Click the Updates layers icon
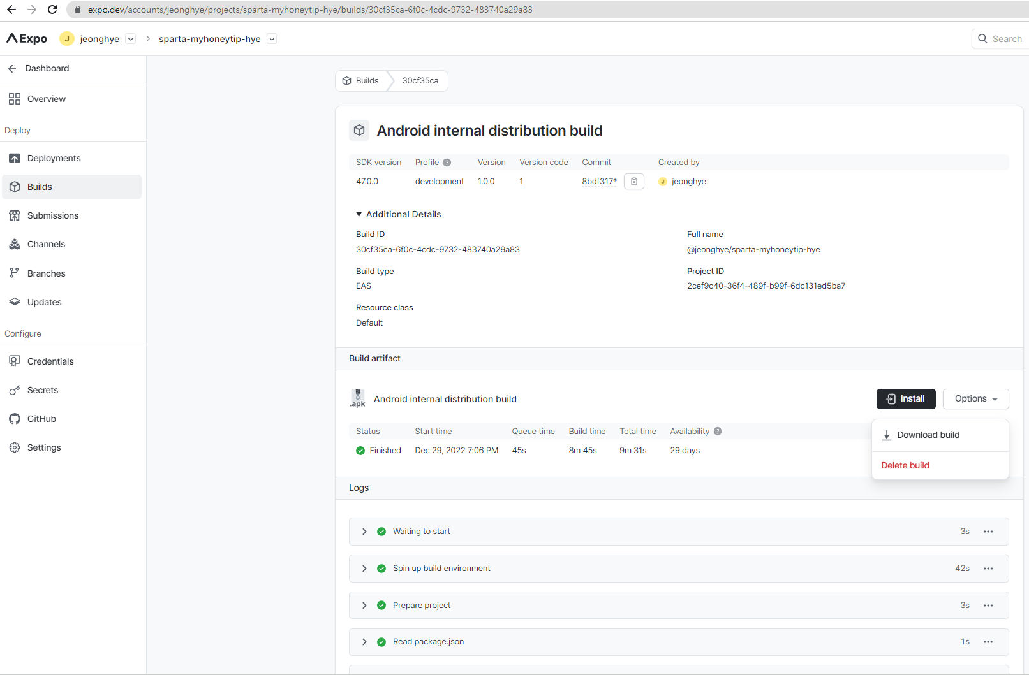The width and height of the screenshot is (1029, 675). [x=15, y=302]
